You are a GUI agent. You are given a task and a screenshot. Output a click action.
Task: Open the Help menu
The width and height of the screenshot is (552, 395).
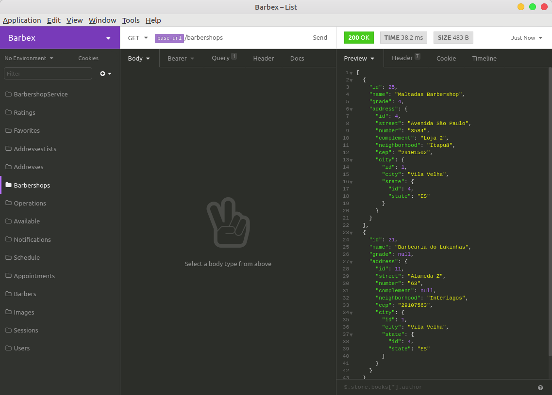click(153, 20)
